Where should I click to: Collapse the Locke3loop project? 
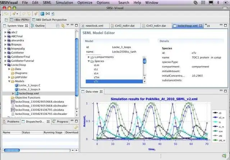tap(5, 65)
